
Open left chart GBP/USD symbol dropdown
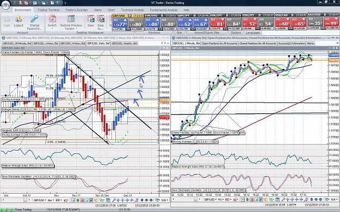pos(40,200)
